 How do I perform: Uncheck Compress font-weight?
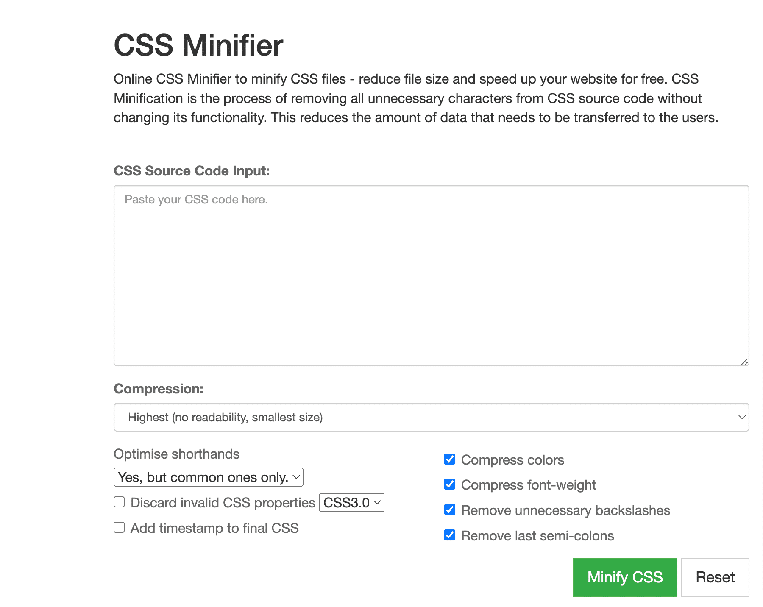click(x=449, y=484)
